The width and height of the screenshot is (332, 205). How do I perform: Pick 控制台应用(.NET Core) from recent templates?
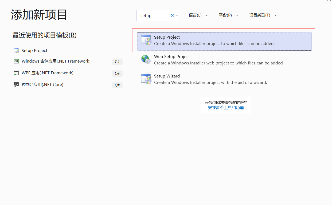42,85
